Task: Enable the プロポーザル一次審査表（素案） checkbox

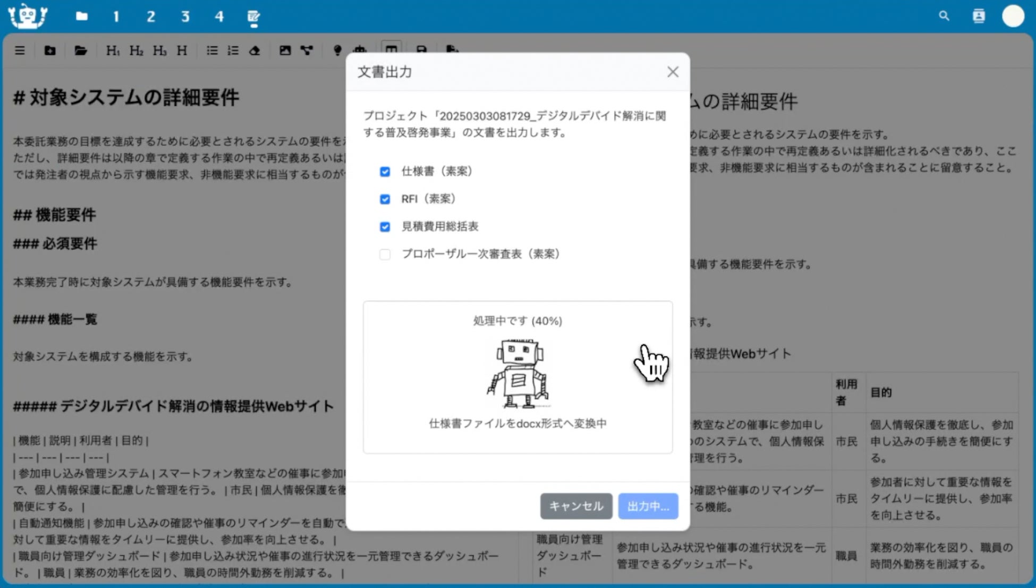Action: click(385, 255)
